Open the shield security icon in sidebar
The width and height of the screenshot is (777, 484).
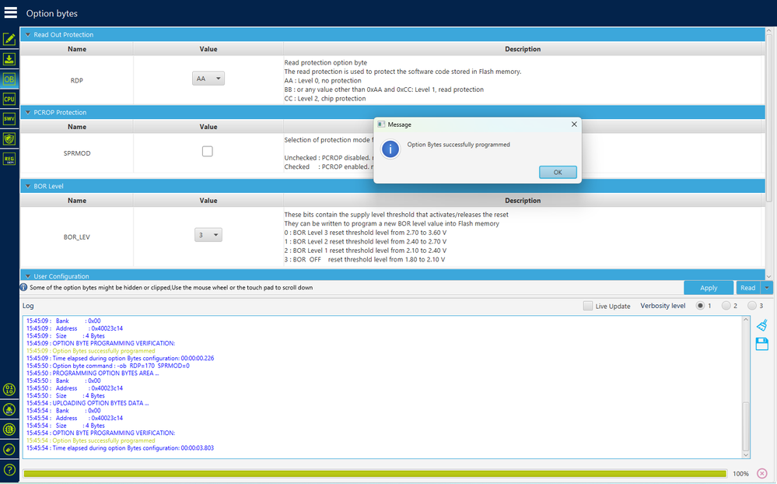9,139
